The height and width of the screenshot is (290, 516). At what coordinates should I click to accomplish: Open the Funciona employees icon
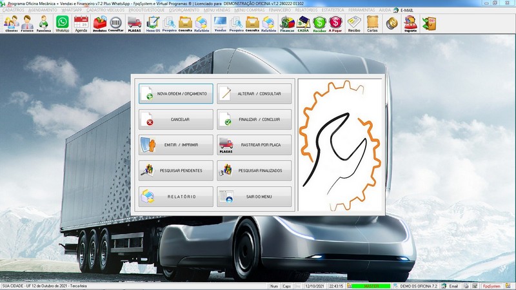tap(43, 24)
